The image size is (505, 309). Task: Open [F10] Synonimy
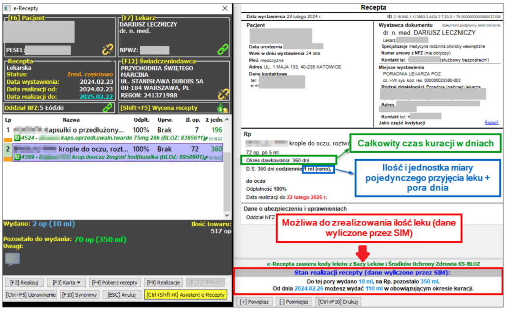click(79, 295)
